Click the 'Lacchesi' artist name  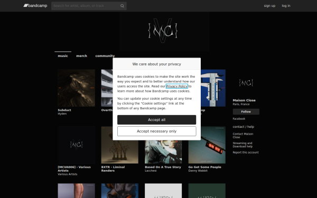coord(151,171)
